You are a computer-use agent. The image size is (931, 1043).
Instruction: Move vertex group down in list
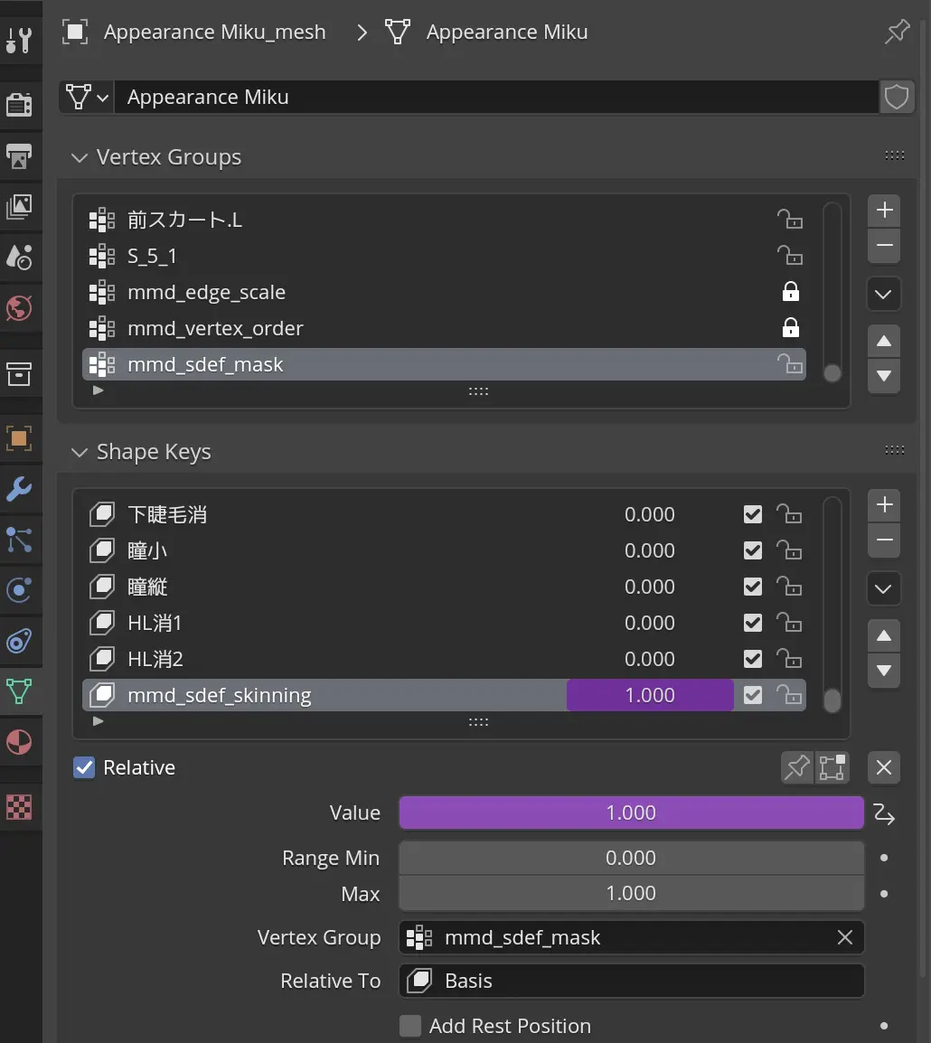(884, 376)
